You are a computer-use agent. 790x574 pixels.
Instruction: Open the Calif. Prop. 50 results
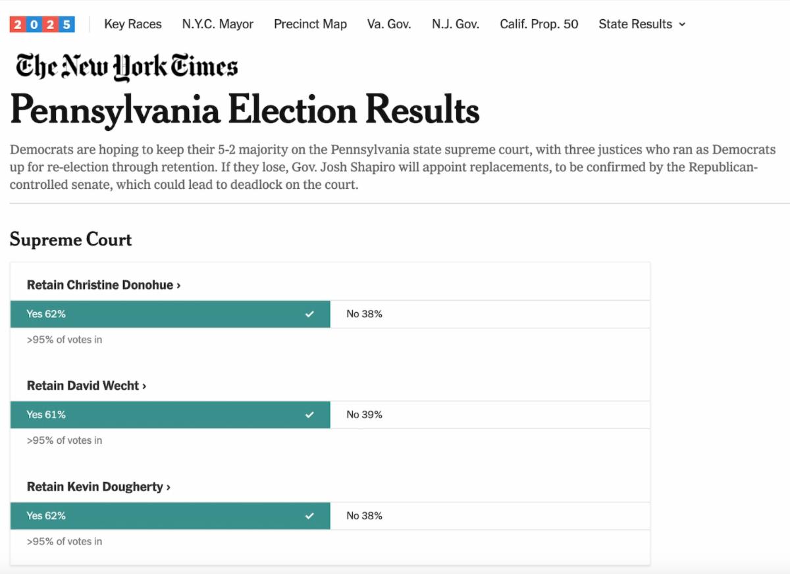(539, 24)
